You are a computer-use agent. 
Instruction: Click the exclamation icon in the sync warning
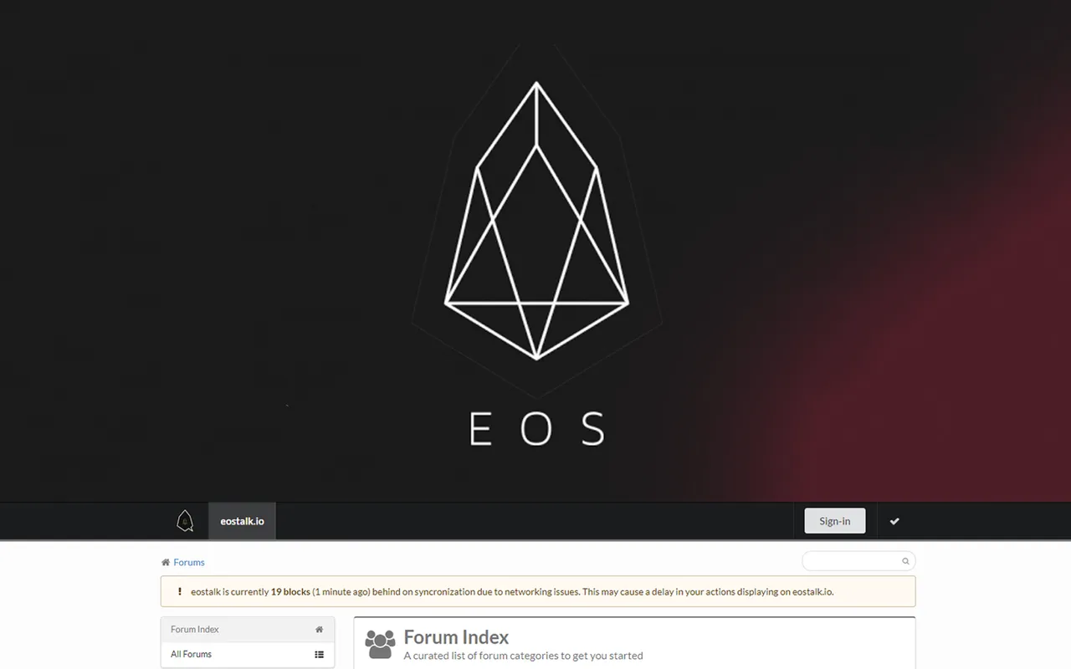pyautogui.click(x=180, y=591)
